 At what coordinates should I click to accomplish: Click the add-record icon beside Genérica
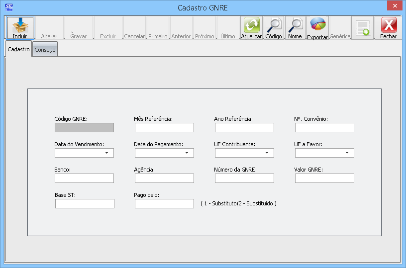[363, 28]
